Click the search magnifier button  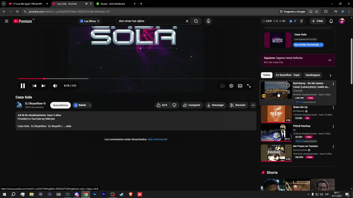(x=196, y=21)
